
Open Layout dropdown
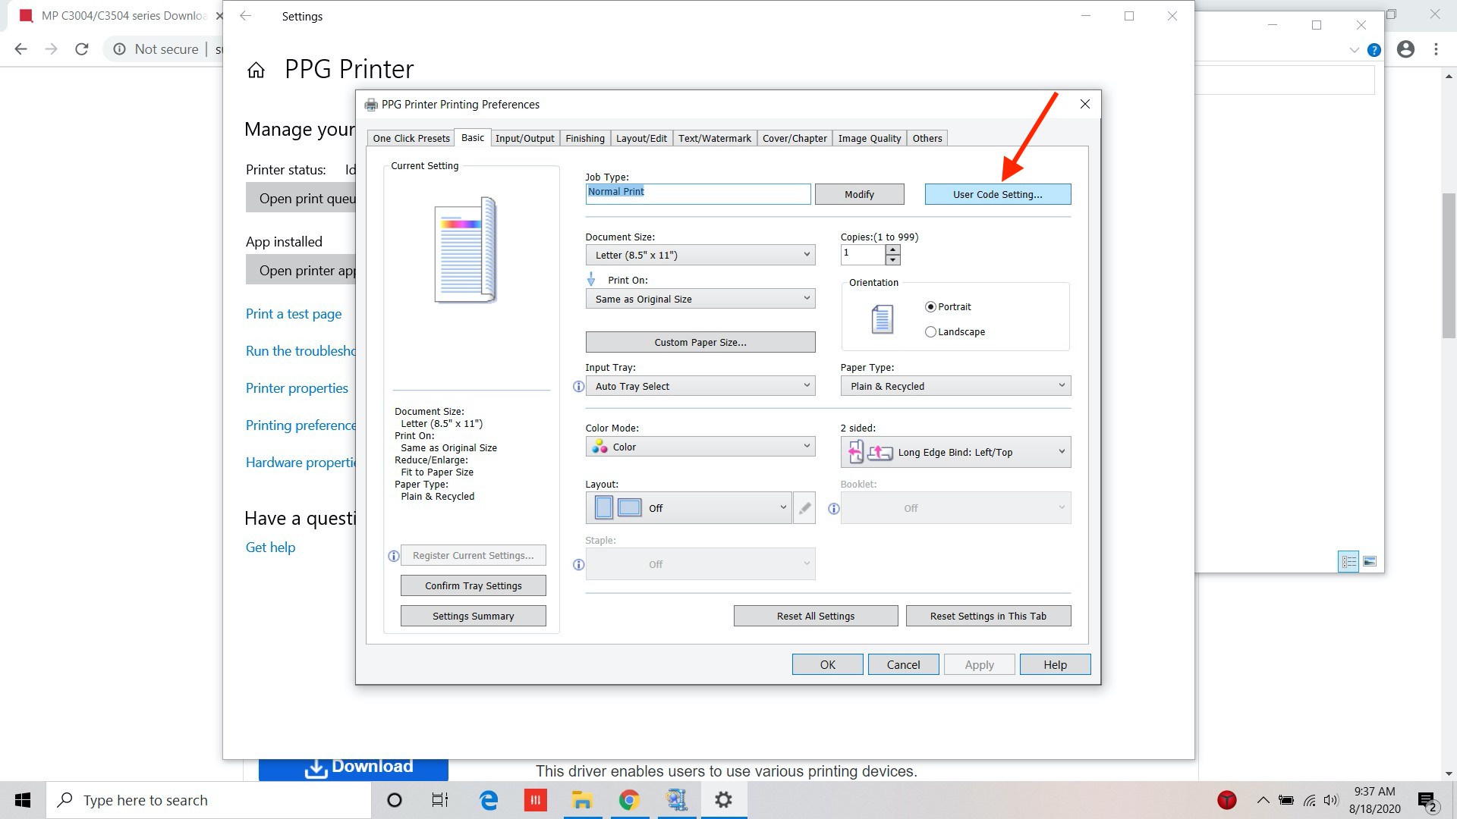pyautogui.click(x=688, y=508)
